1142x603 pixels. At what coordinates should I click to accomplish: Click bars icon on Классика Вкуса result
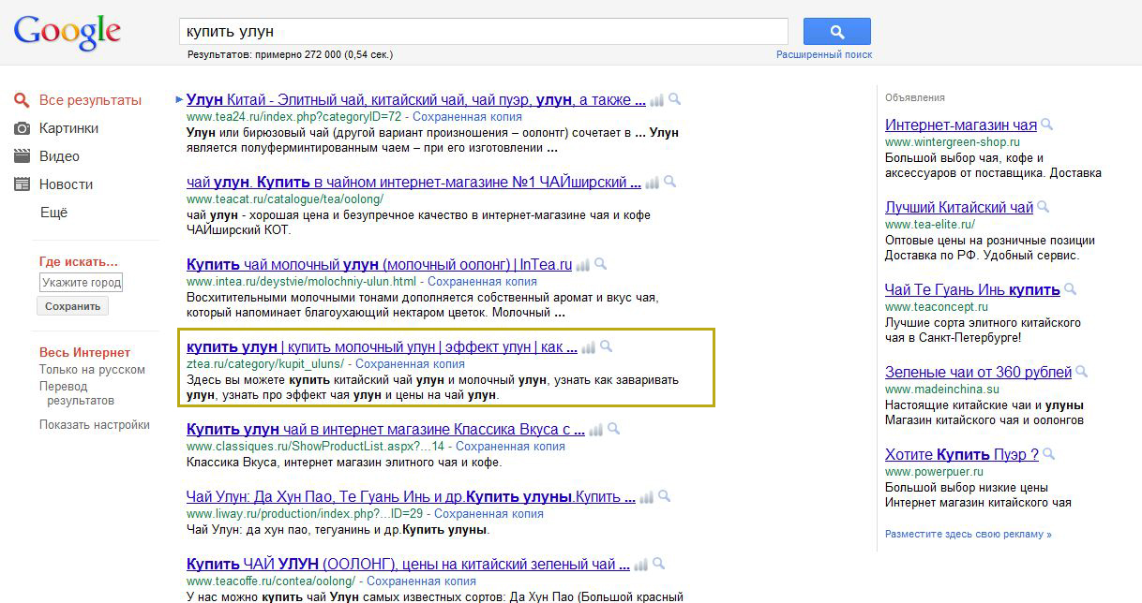pos(595,430)
